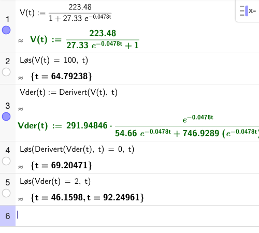Toggle visibility circle for row 5

coord(6,193)
